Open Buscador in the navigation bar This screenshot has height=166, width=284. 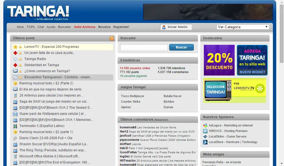[x=64, y=27]
